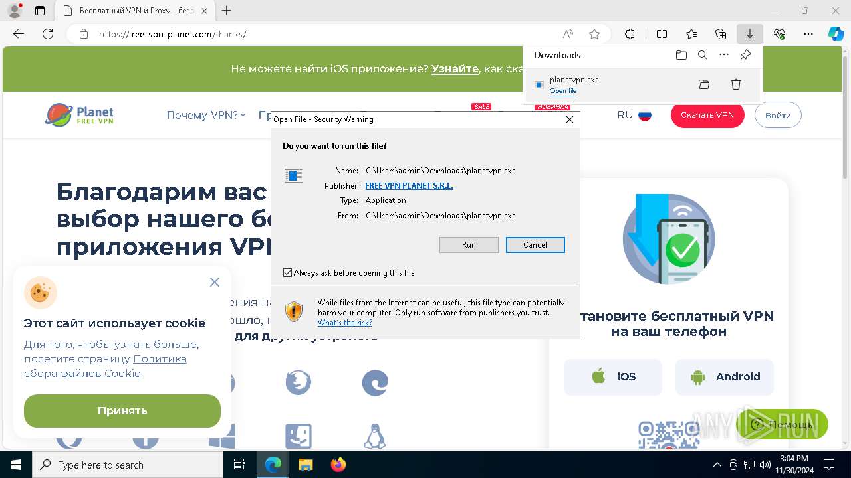Open Microsoft Edge from the taskbar
This screenshot has height=478, width=851.
273,465
